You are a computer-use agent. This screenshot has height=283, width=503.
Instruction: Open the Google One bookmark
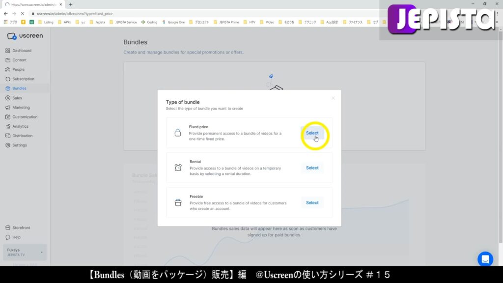coord(173,22)
